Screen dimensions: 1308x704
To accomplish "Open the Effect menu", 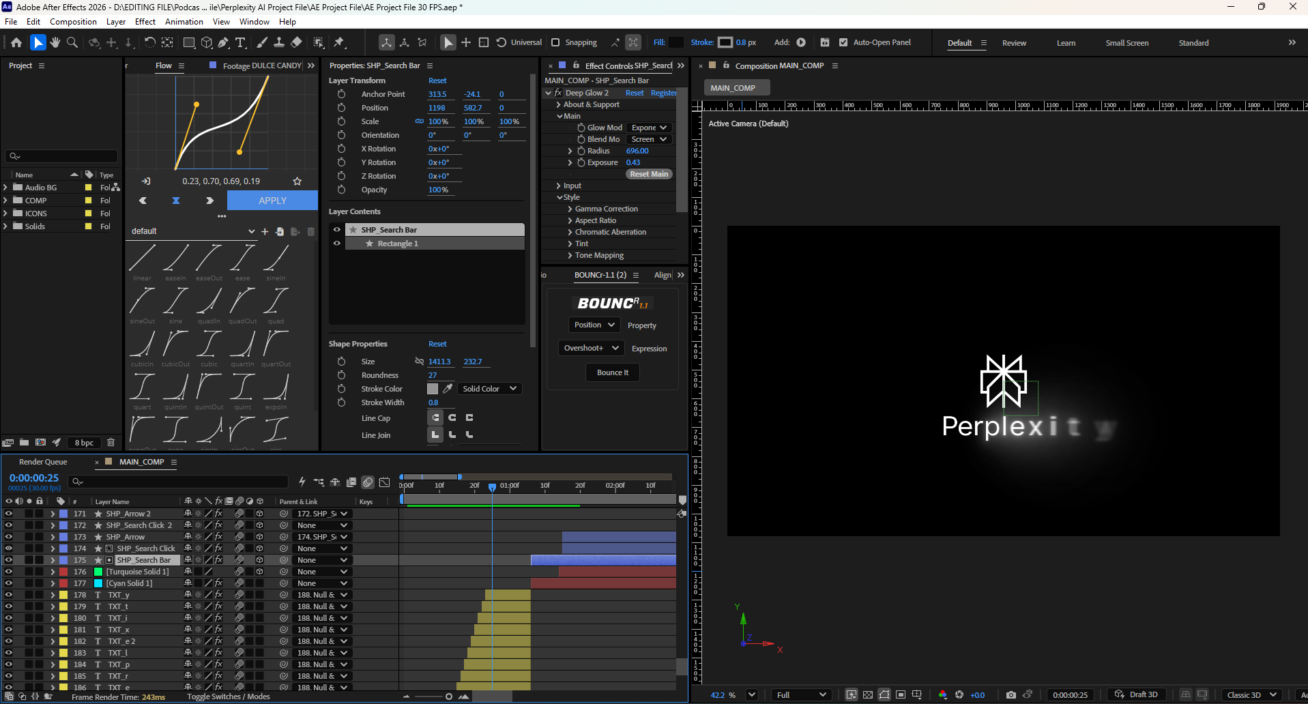I will tap(145, 22).
